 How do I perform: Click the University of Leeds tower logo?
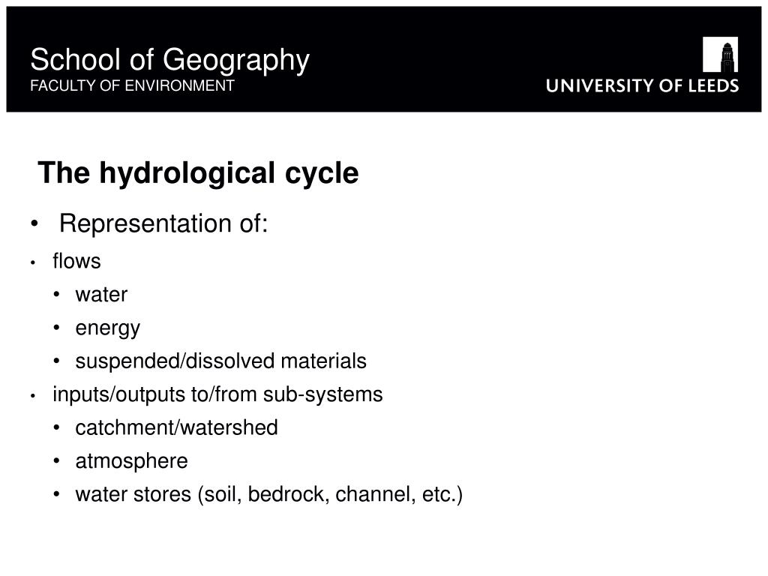pos(720,55)
